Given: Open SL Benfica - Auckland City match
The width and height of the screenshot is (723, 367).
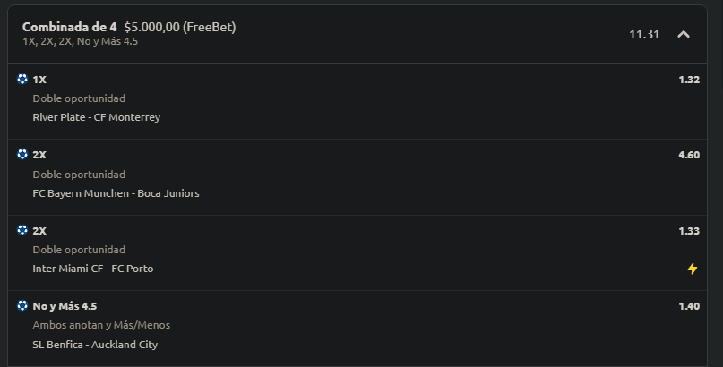Looking at the screenshot, I should tap(95, 345).
